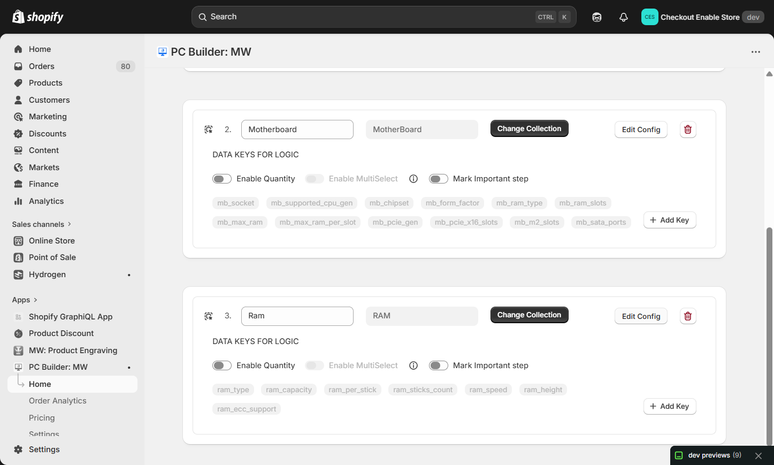Image resolution: width=774 pixels, height=465 pixels.
Task: Click the Discounts icon in sidebar
Action: click(x=18, y=134)
